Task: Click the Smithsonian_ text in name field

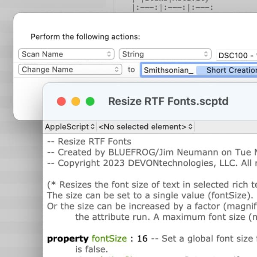Action: pyautogui.click(x=168, y=70)
